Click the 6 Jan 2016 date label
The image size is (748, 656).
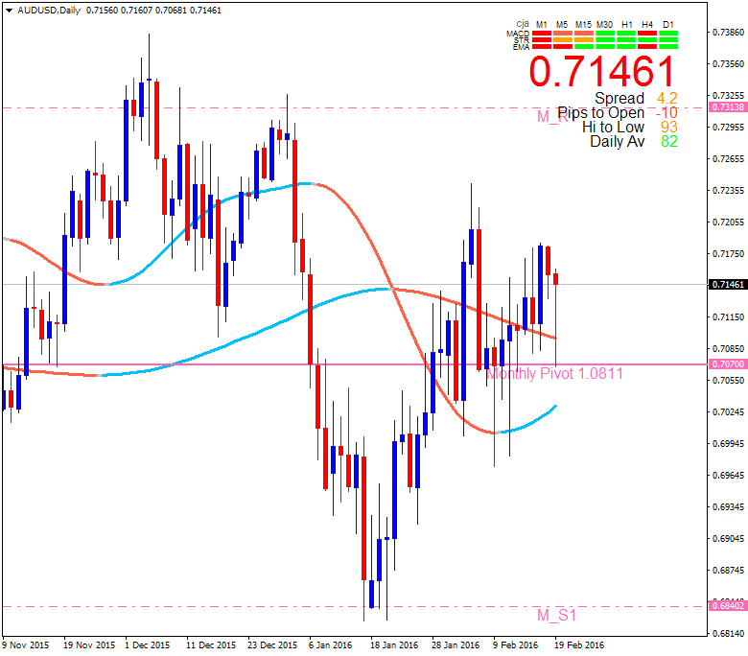coord(331,645)
